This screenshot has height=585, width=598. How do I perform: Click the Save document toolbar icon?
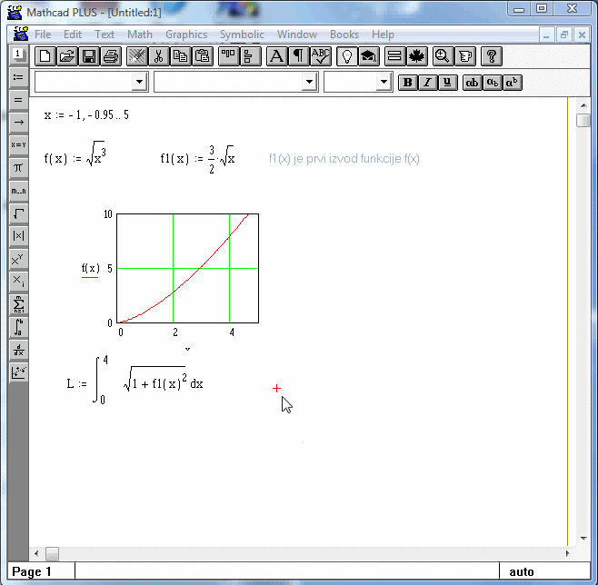[x=89, y=56]
